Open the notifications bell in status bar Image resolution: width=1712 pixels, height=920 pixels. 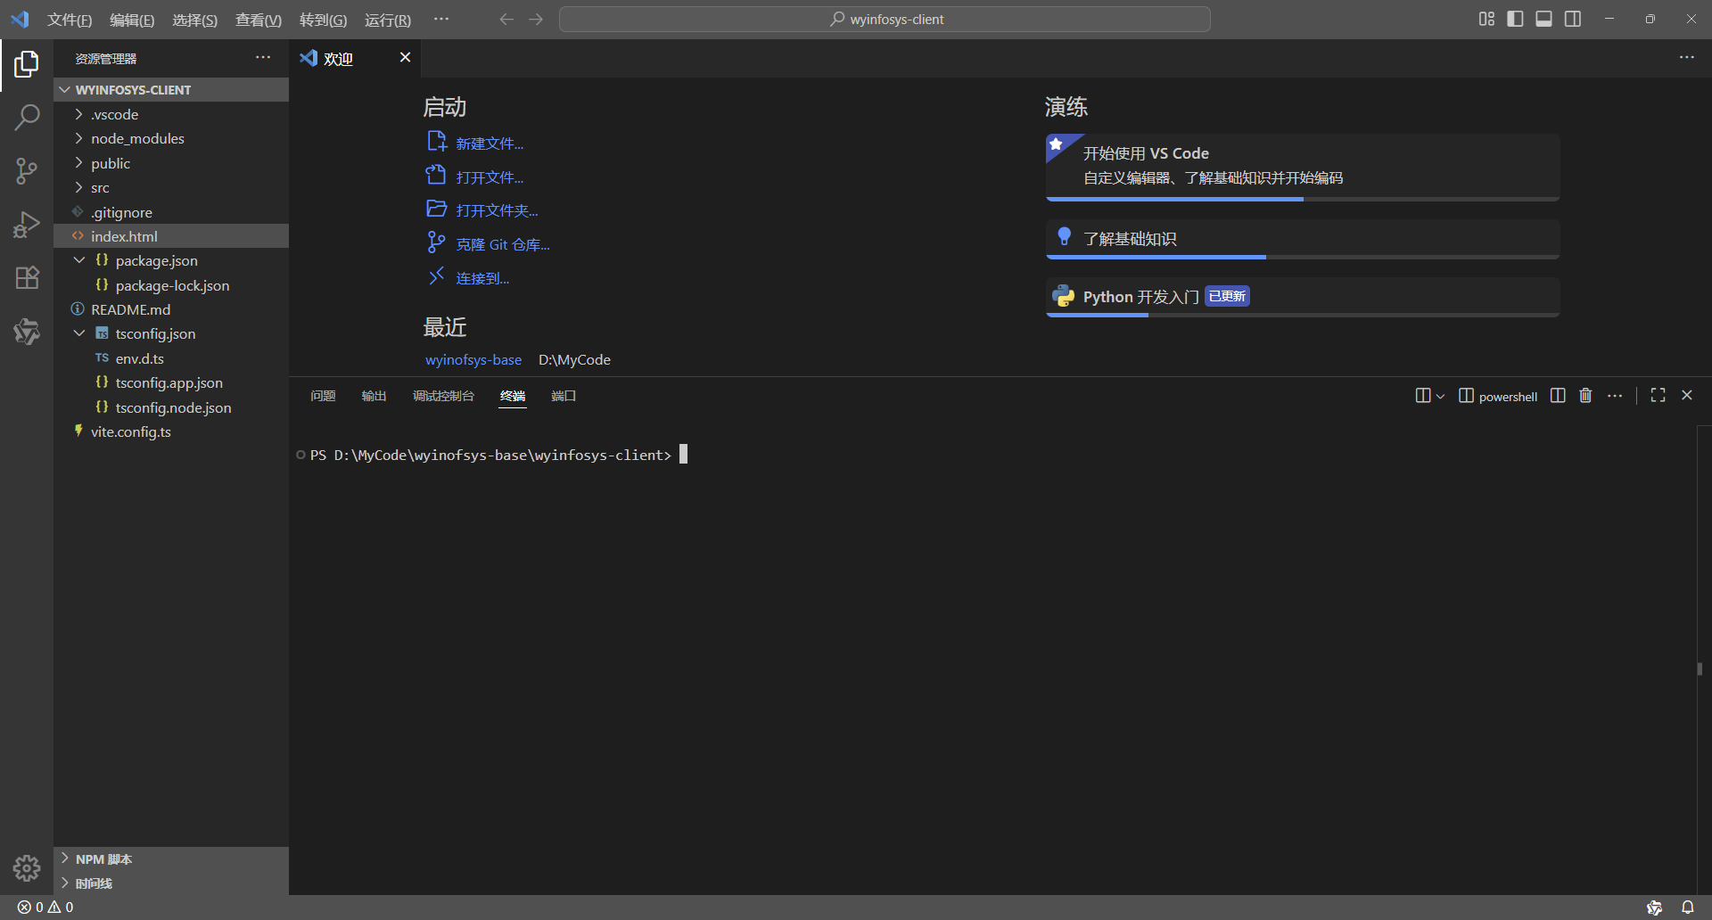click(x=1687, y=907)
